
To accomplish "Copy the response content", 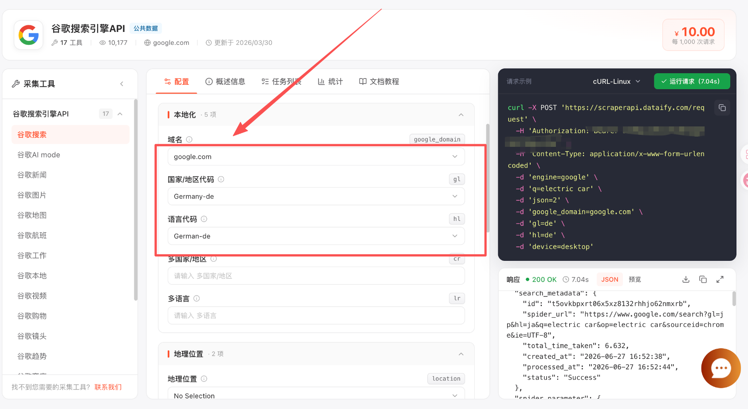I will 703,279.
